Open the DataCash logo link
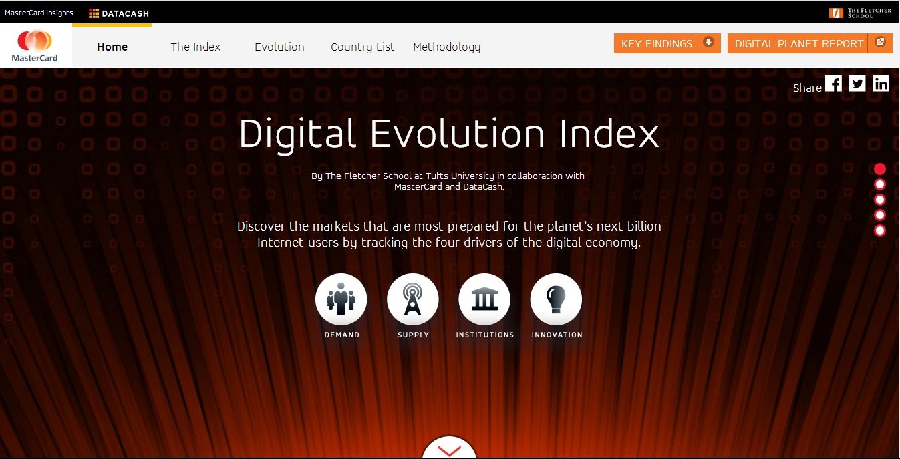 click(119, 13)
